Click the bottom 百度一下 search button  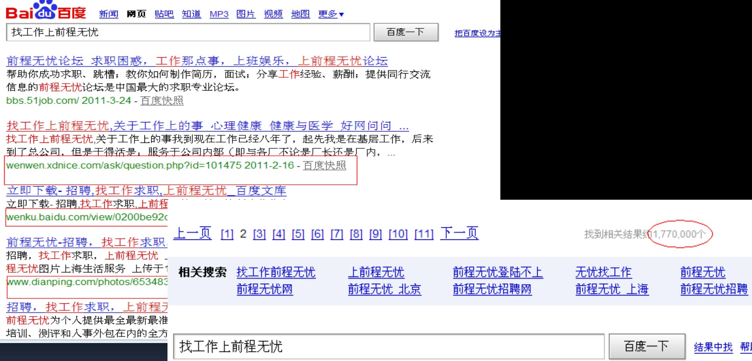click(x=646, y=346)
